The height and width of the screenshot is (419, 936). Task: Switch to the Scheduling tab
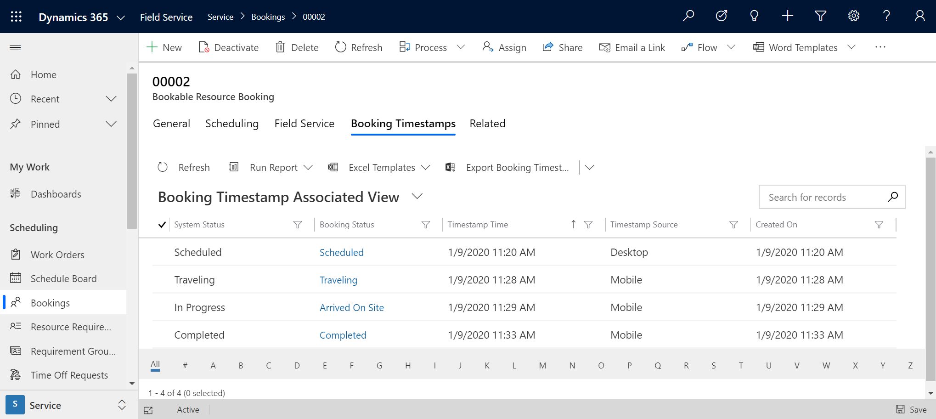pyautogui.click(x=231, y=124)
